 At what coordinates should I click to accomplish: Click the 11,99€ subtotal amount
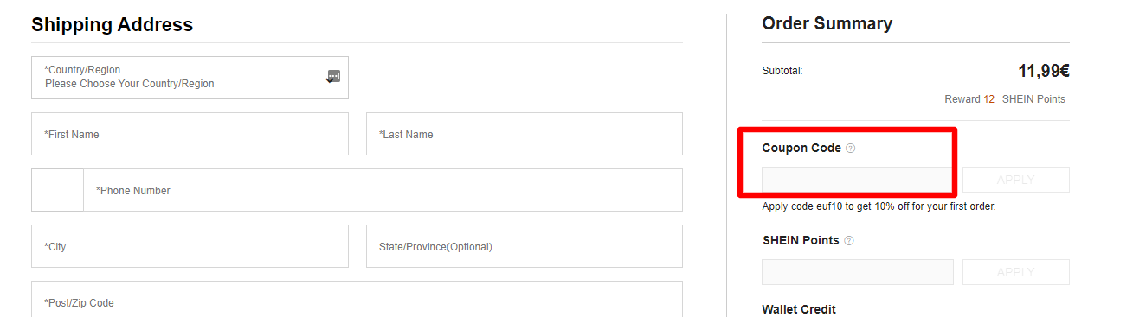coord(1044,71)
